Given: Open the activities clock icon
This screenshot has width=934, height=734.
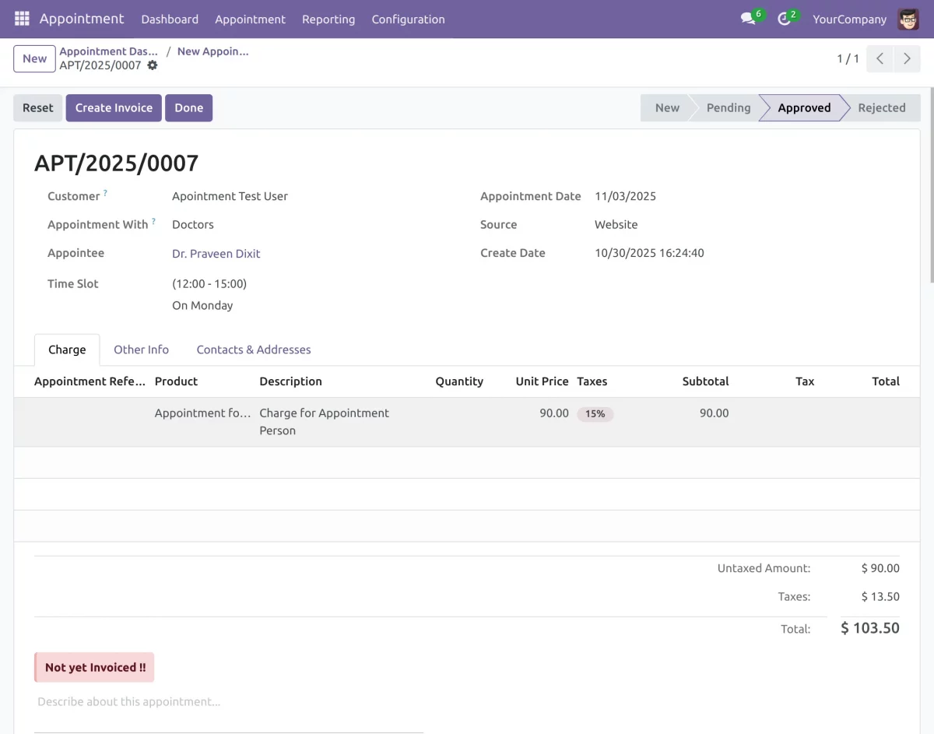Looking at the screenshot, I should pyautogui.click(x=785, y=19).
